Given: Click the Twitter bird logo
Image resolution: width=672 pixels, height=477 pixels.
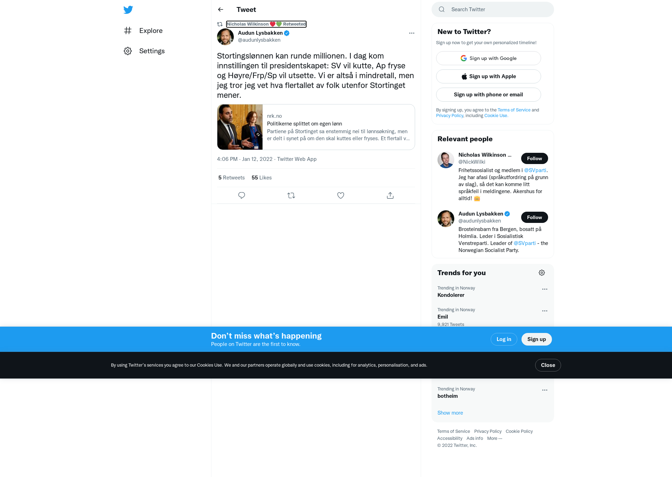Looking at the screenshot, I should [128, 10].
